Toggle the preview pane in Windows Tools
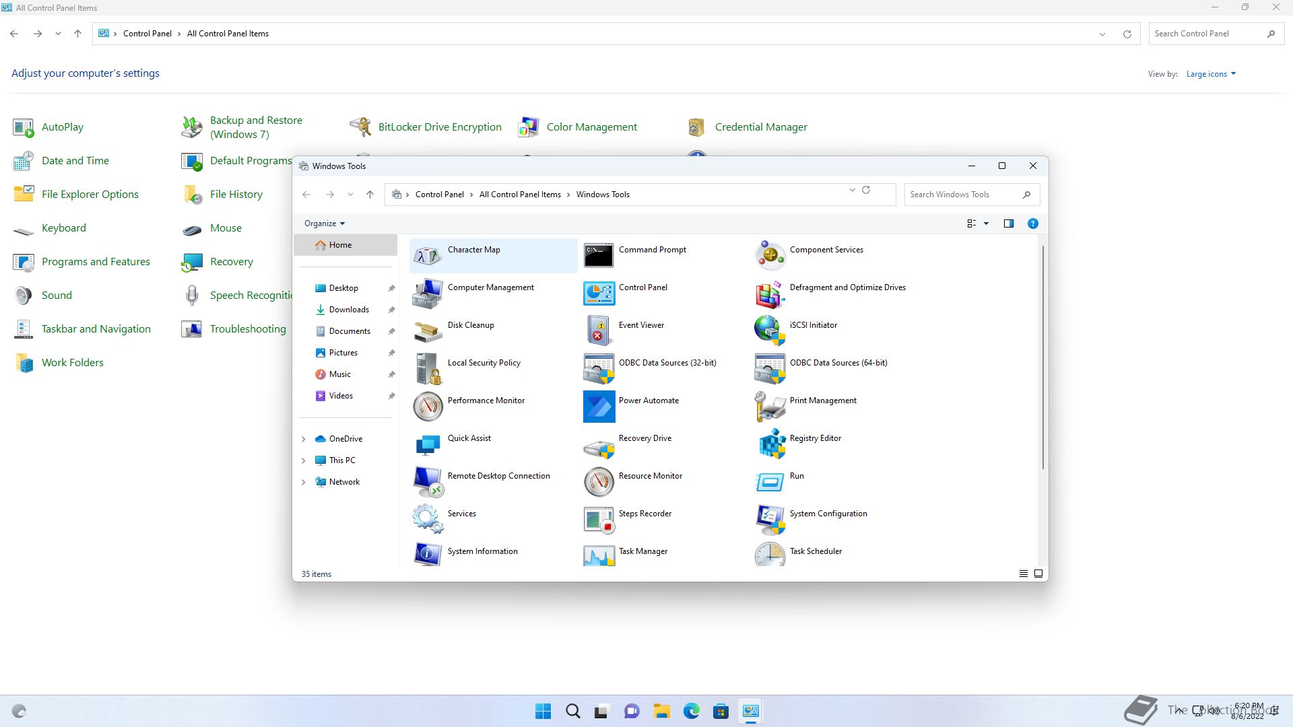 point(1008,223)
